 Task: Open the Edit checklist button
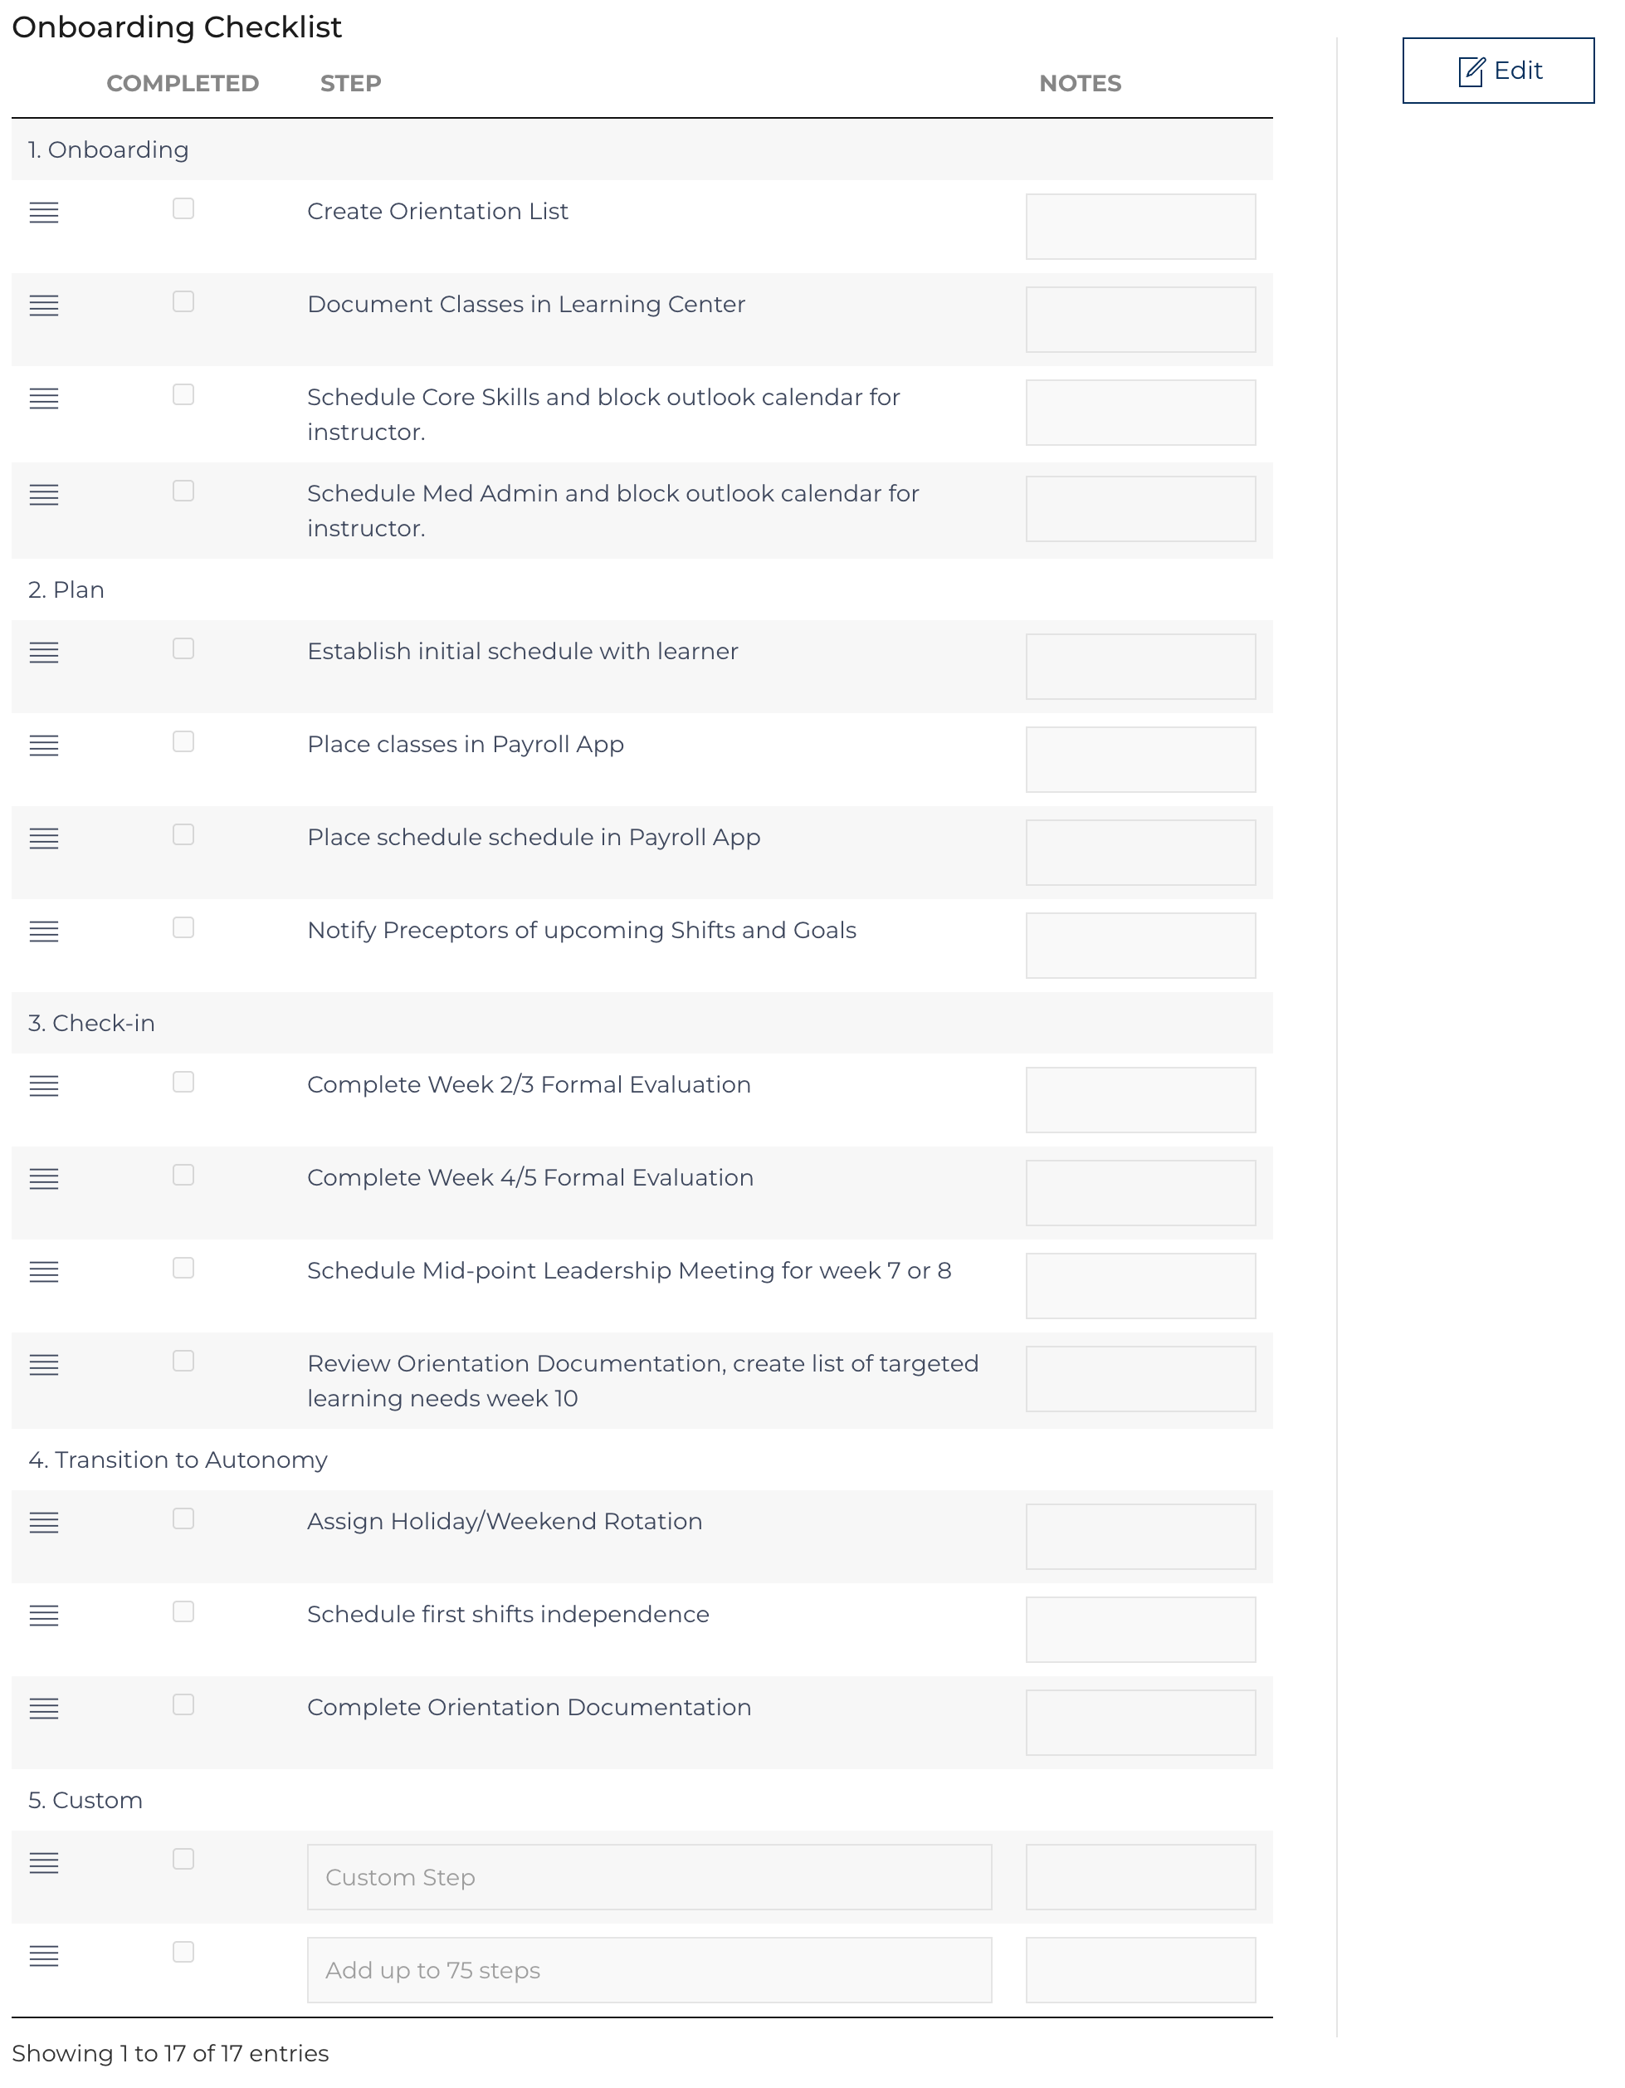(1498, 71)
